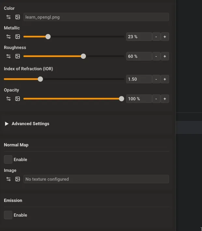Click the Color texture image icon
The image size is (202, 231).
(18, 17)
